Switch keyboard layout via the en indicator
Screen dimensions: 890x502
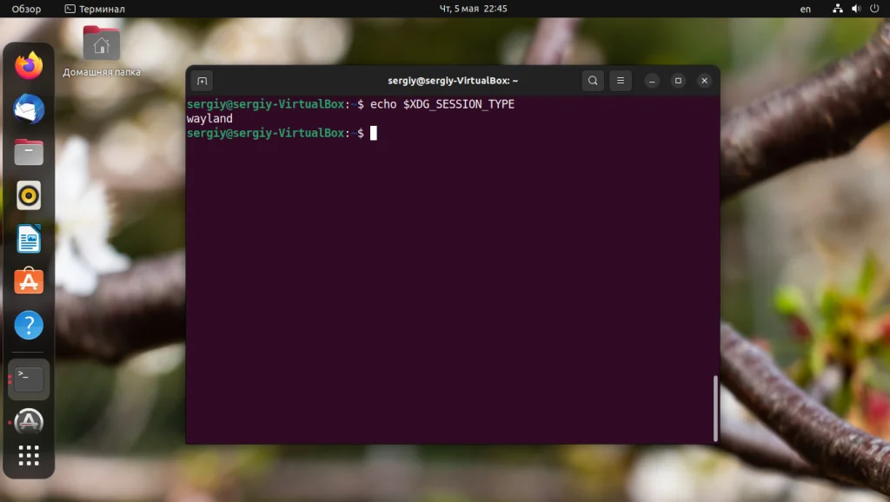click(805, 9)
